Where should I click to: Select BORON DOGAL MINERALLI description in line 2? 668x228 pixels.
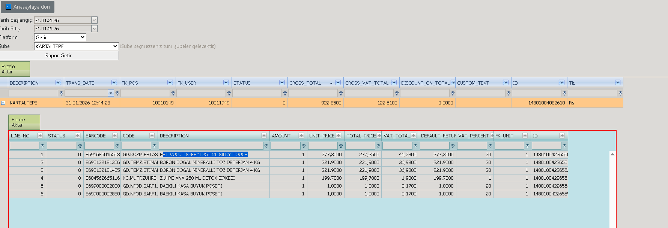[x=214, y=162]
